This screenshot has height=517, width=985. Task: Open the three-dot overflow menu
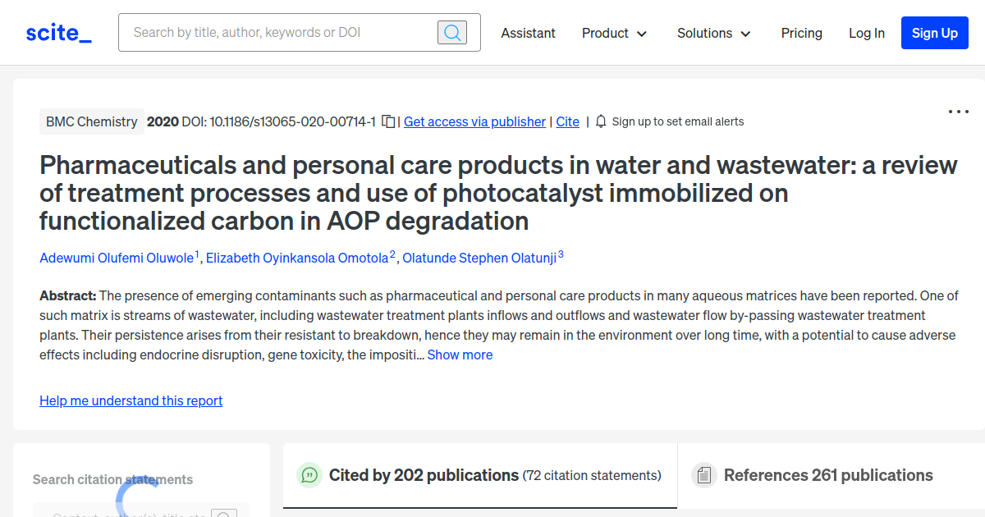pos(958,112)
